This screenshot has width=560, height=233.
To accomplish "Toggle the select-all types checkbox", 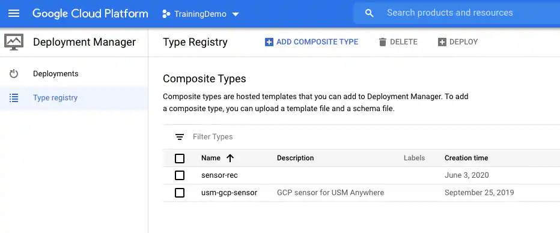I will 180,158.
